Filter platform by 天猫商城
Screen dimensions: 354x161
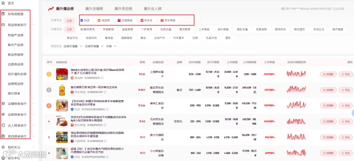click(x=125, y=20)
